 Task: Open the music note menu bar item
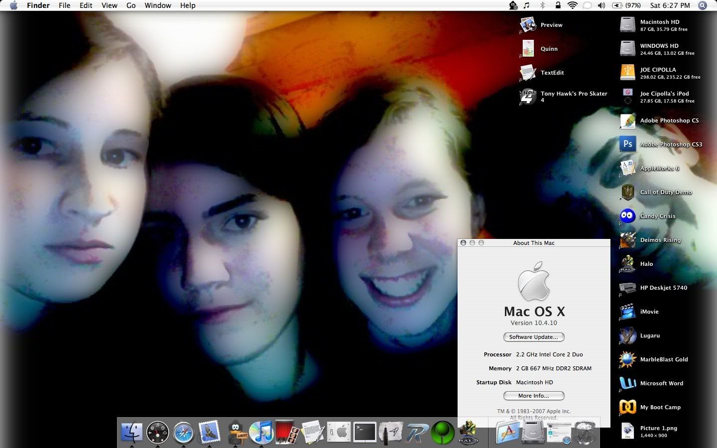point(527,5)
